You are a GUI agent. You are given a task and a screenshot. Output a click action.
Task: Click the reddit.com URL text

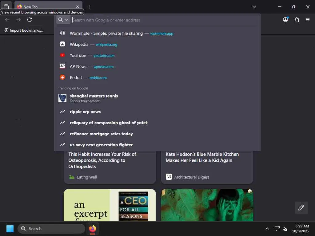pos(98,78)
